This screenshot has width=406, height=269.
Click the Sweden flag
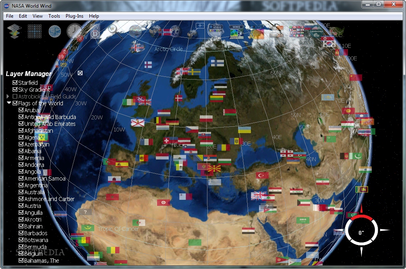tap(194, 72)
